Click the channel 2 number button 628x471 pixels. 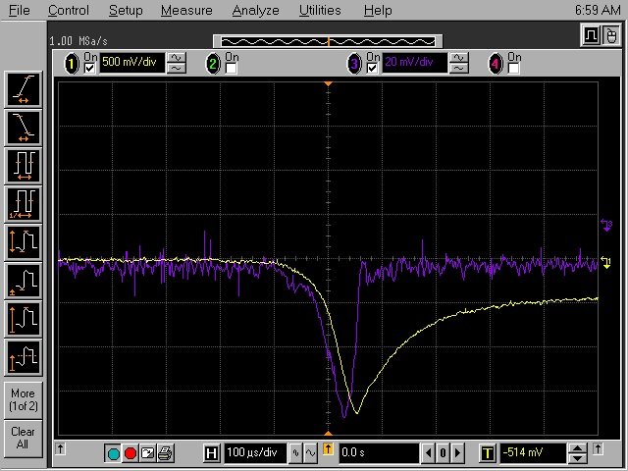pos(213,64)
